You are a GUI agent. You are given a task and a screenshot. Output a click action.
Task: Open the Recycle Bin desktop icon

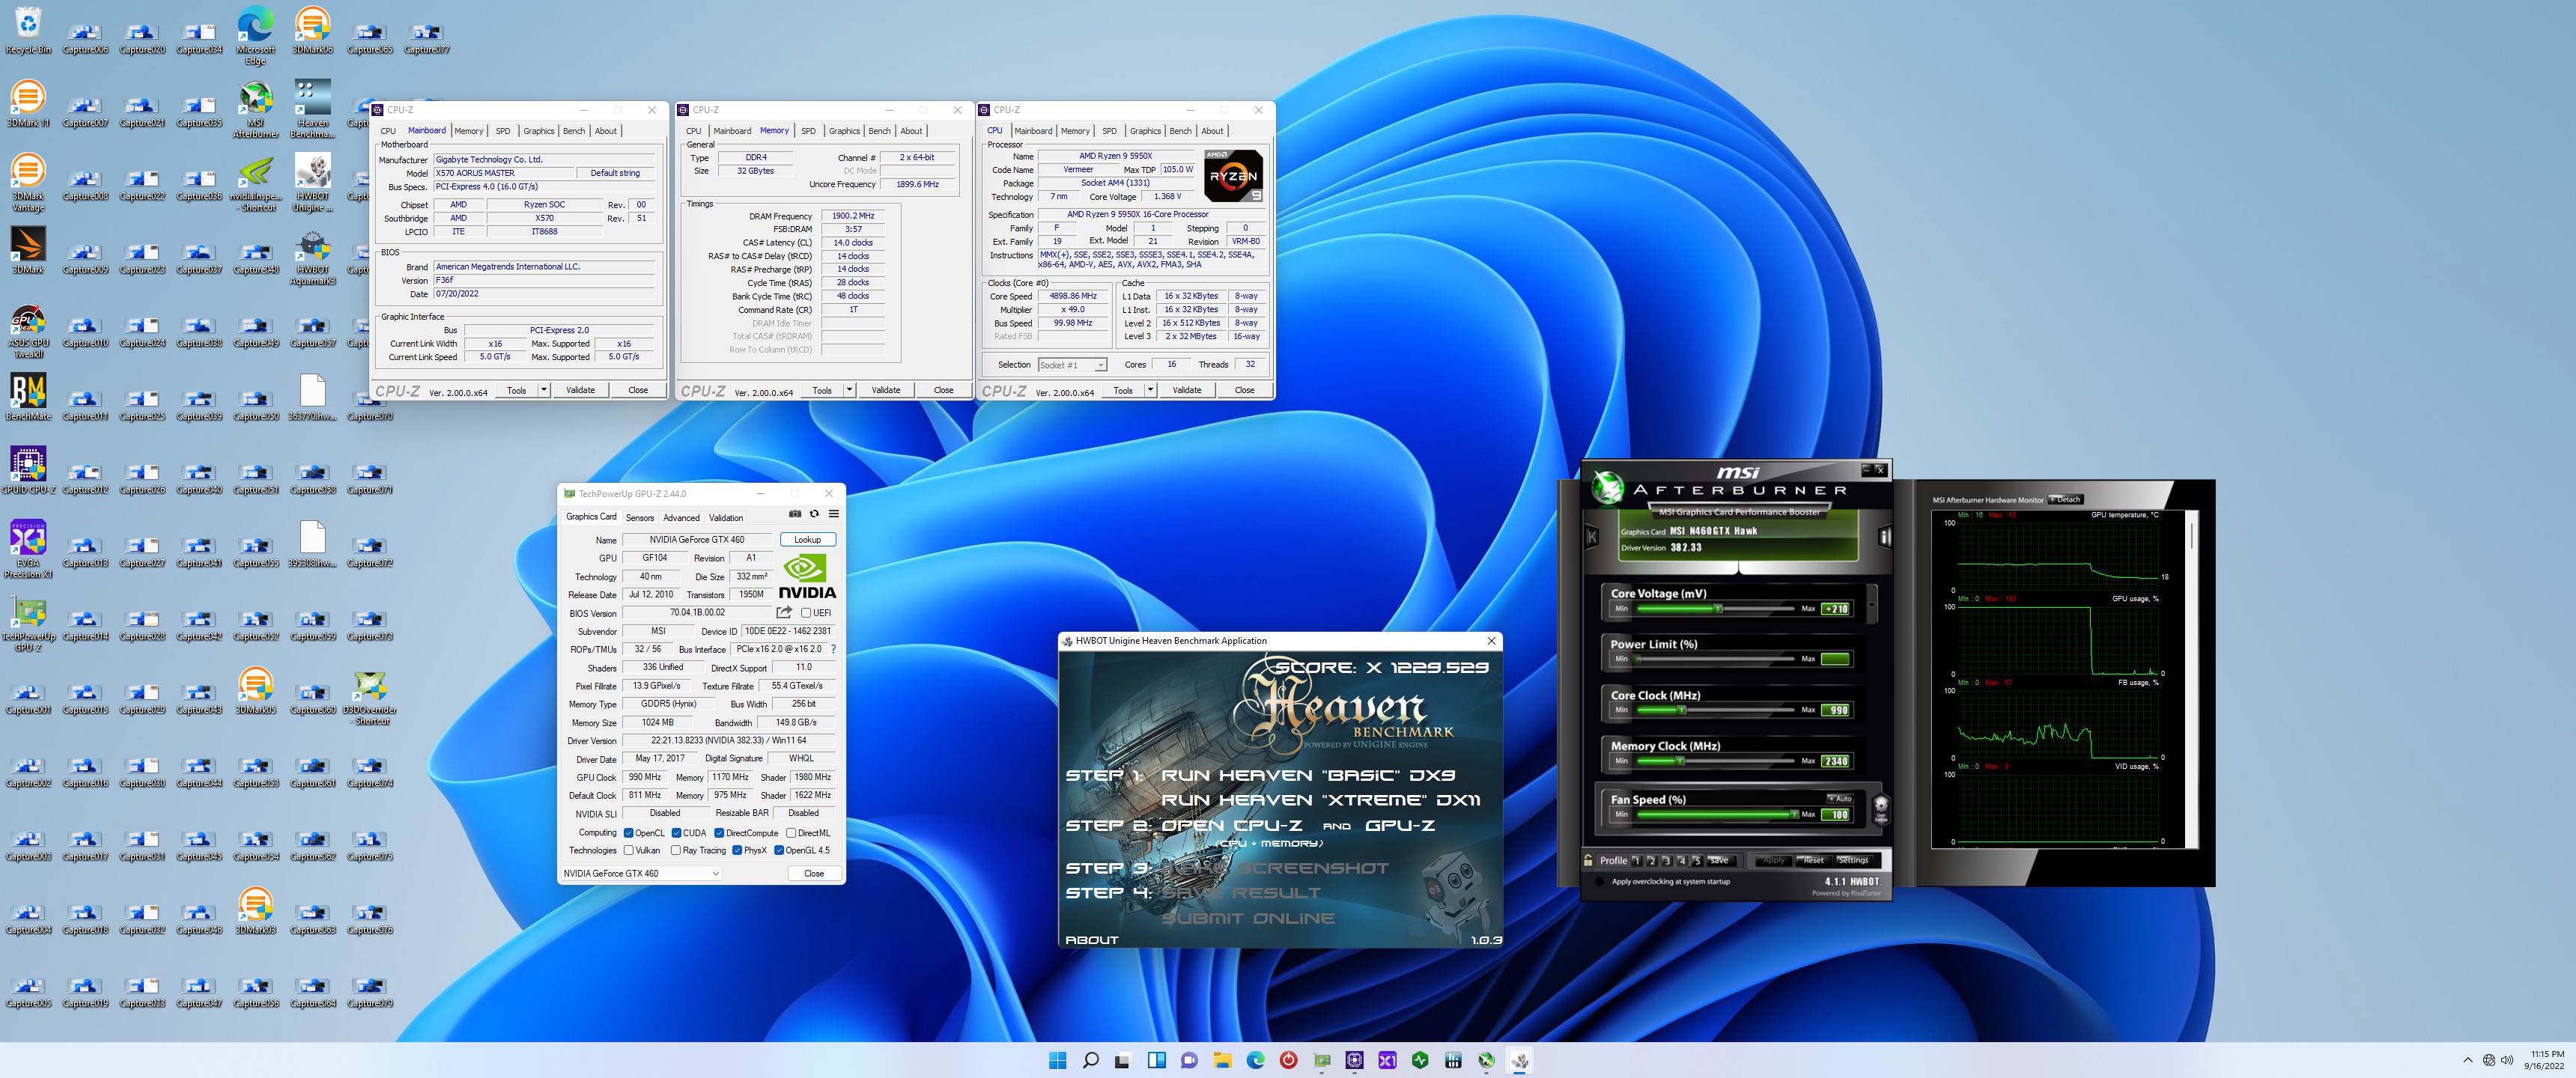[x=28, y=29]
